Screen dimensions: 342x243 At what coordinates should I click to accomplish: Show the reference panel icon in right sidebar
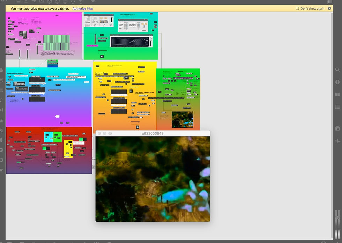tap(337, 94)
